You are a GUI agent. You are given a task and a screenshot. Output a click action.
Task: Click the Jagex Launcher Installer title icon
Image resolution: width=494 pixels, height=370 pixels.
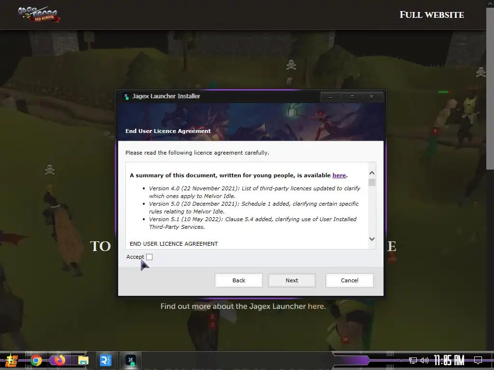point(126,96)
